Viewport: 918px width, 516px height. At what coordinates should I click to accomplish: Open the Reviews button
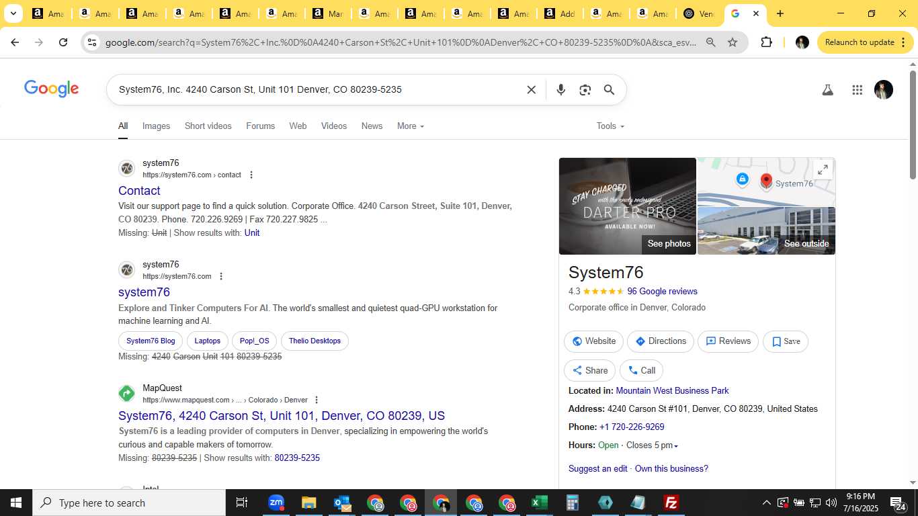pyautogui.click(x=728, y=341)
